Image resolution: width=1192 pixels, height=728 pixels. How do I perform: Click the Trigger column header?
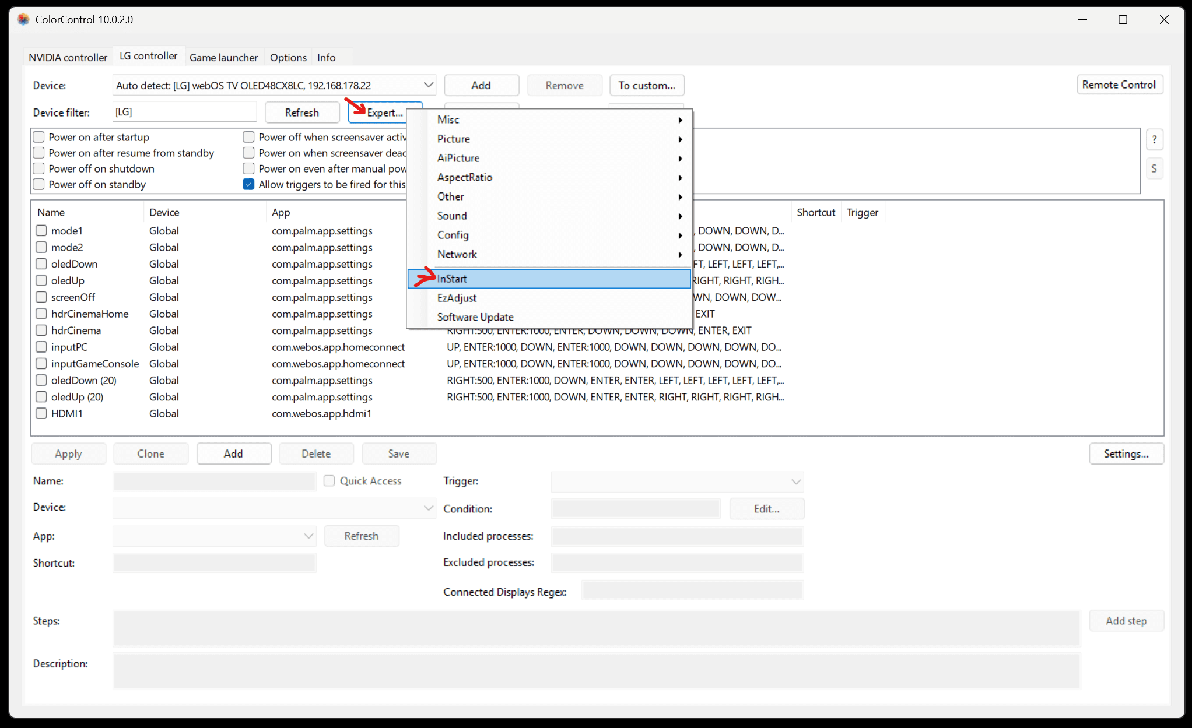pyautogui.click(x=863, y=212)
